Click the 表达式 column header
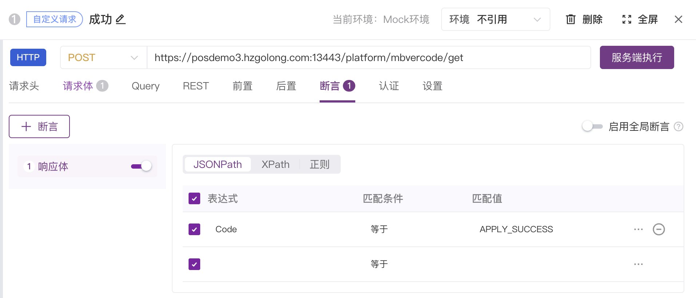The width and height of the screenshot is (696, 298). [223, 198]
